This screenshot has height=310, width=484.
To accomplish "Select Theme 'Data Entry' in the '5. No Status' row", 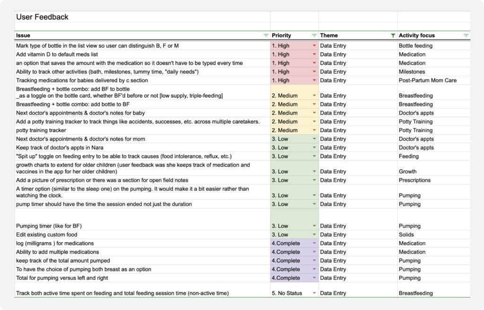I will pyautogui.click(x=358, y=290).
